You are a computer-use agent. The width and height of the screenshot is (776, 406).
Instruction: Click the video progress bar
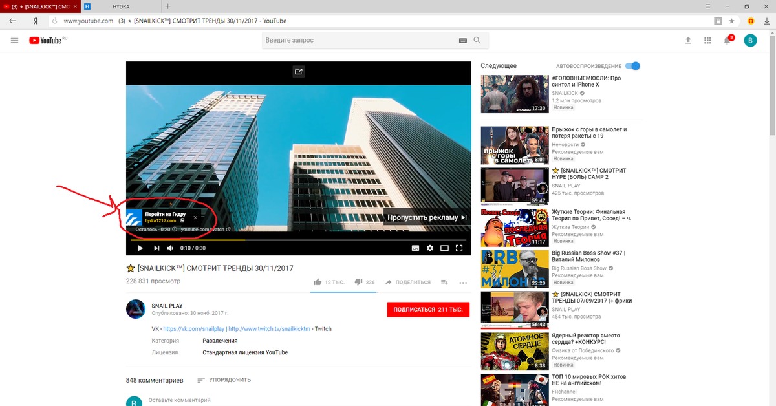tap(297, 240)
